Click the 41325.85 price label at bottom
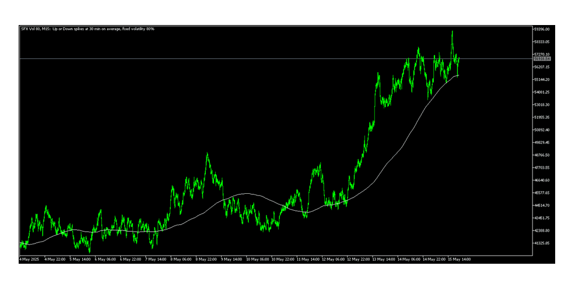 click(x=542, y=243)
